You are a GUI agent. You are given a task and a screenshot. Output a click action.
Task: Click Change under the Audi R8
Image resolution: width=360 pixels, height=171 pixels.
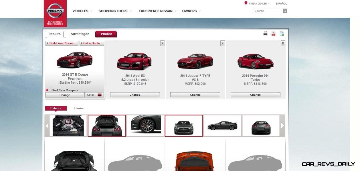click(135, 95)
